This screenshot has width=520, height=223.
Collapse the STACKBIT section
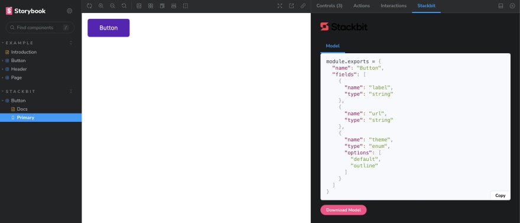[21, 91]
